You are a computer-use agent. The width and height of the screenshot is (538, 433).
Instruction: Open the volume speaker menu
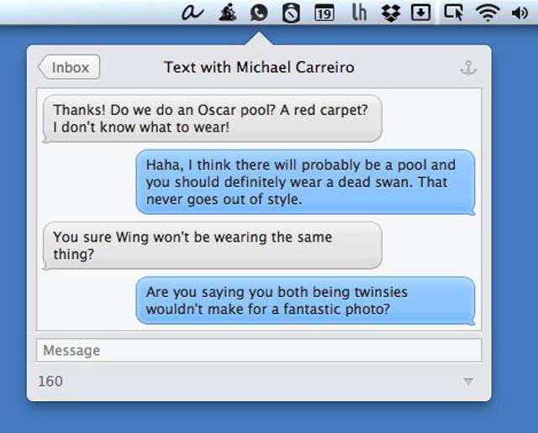pos(520,13)
